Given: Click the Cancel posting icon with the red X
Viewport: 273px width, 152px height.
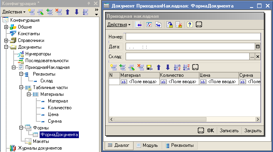Looking at the screenshot, I should pos(179,25).
